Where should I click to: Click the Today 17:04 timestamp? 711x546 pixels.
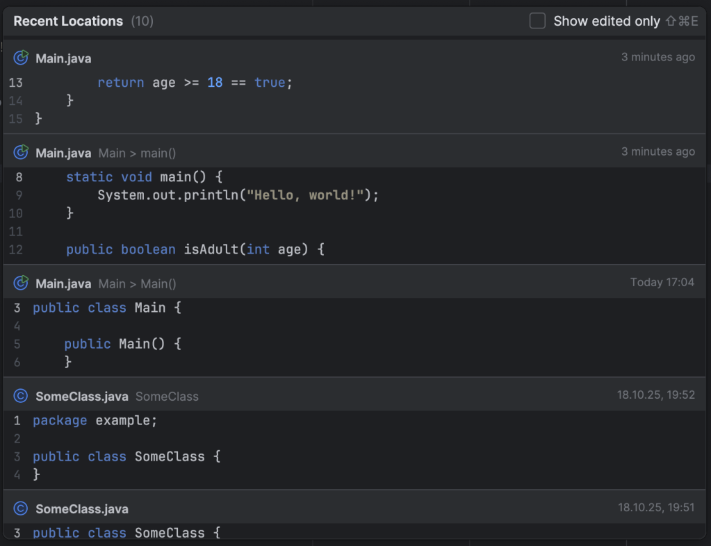(664, 282)
